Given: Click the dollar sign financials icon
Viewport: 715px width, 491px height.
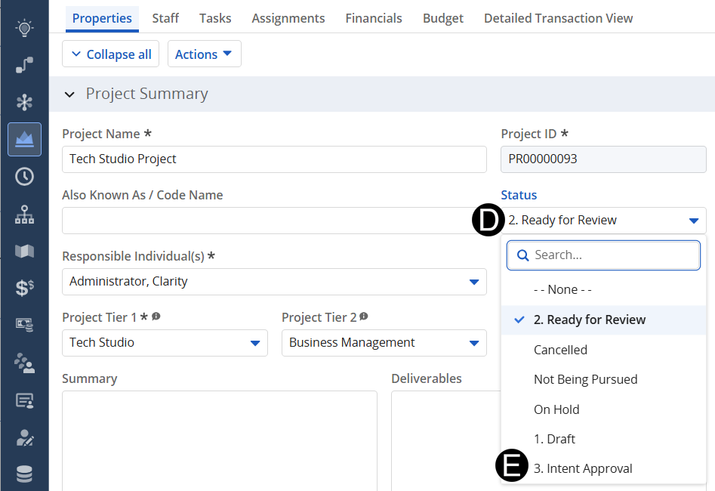Looking at the screenshot, I should [24, 288].
